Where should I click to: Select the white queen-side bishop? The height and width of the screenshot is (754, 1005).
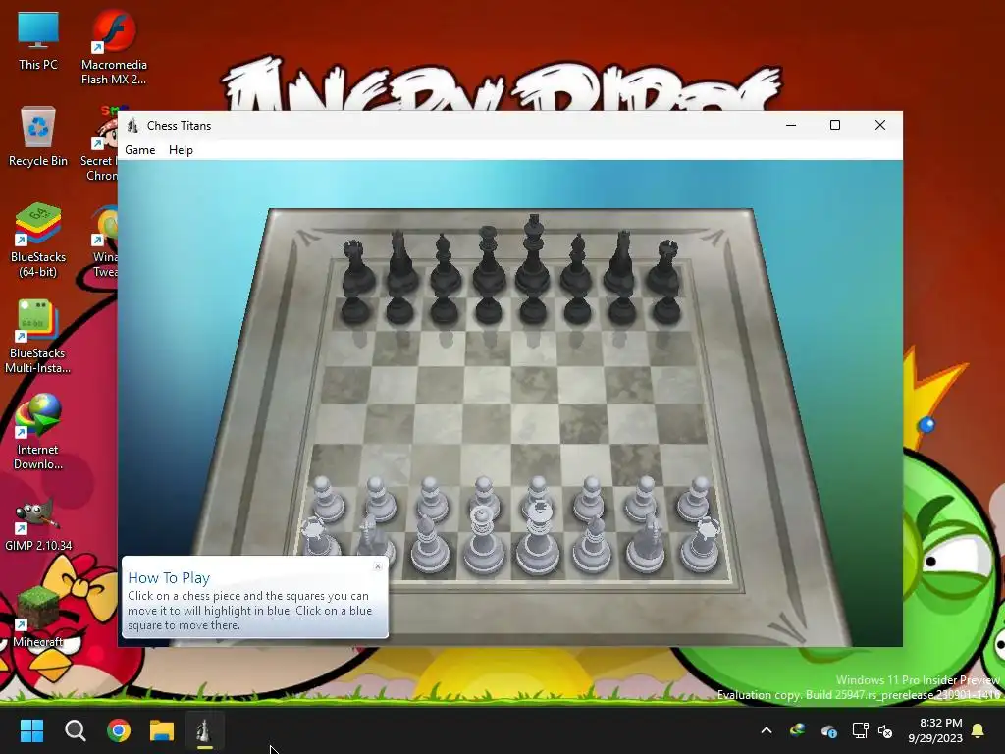(430, 545)
